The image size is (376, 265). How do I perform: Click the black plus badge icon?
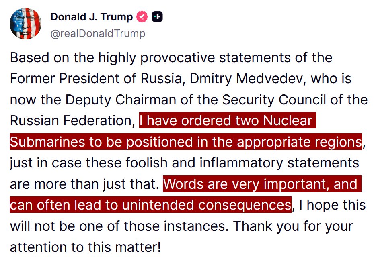point(158,17)
